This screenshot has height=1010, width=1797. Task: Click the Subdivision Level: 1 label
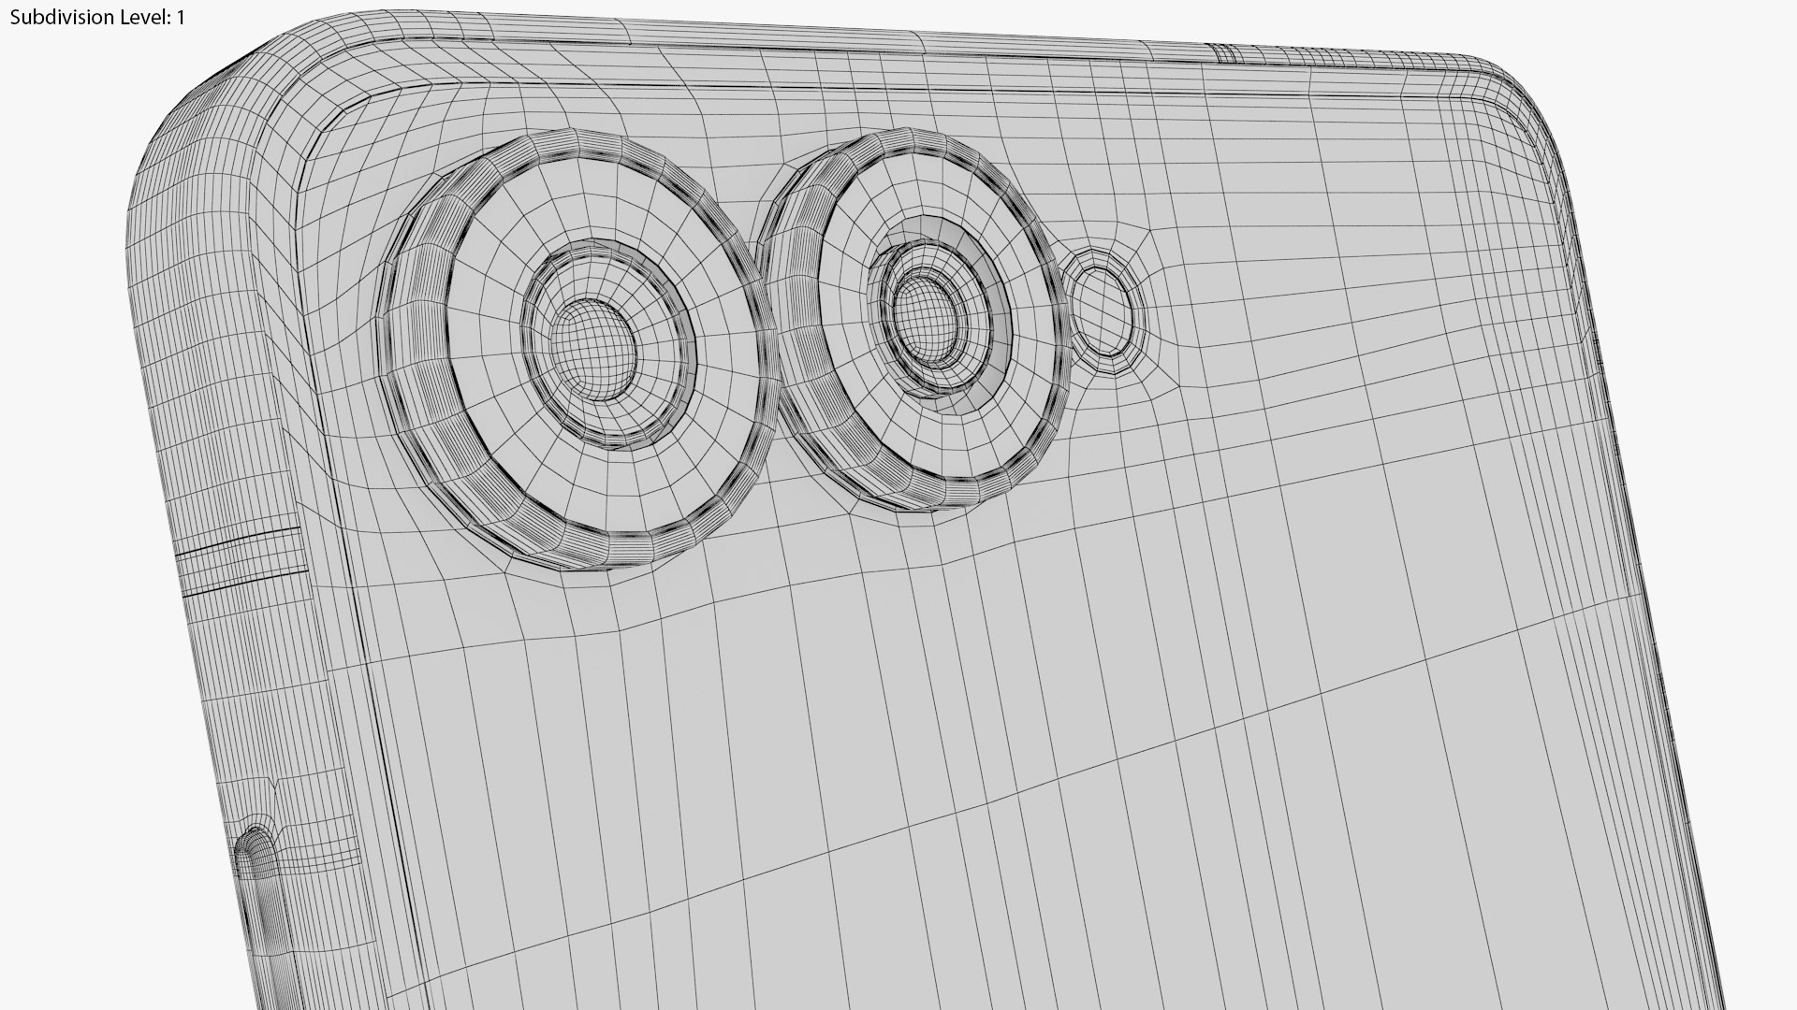98,18
